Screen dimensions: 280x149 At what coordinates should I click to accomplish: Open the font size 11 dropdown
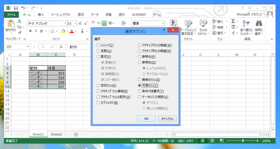(75, 23)
